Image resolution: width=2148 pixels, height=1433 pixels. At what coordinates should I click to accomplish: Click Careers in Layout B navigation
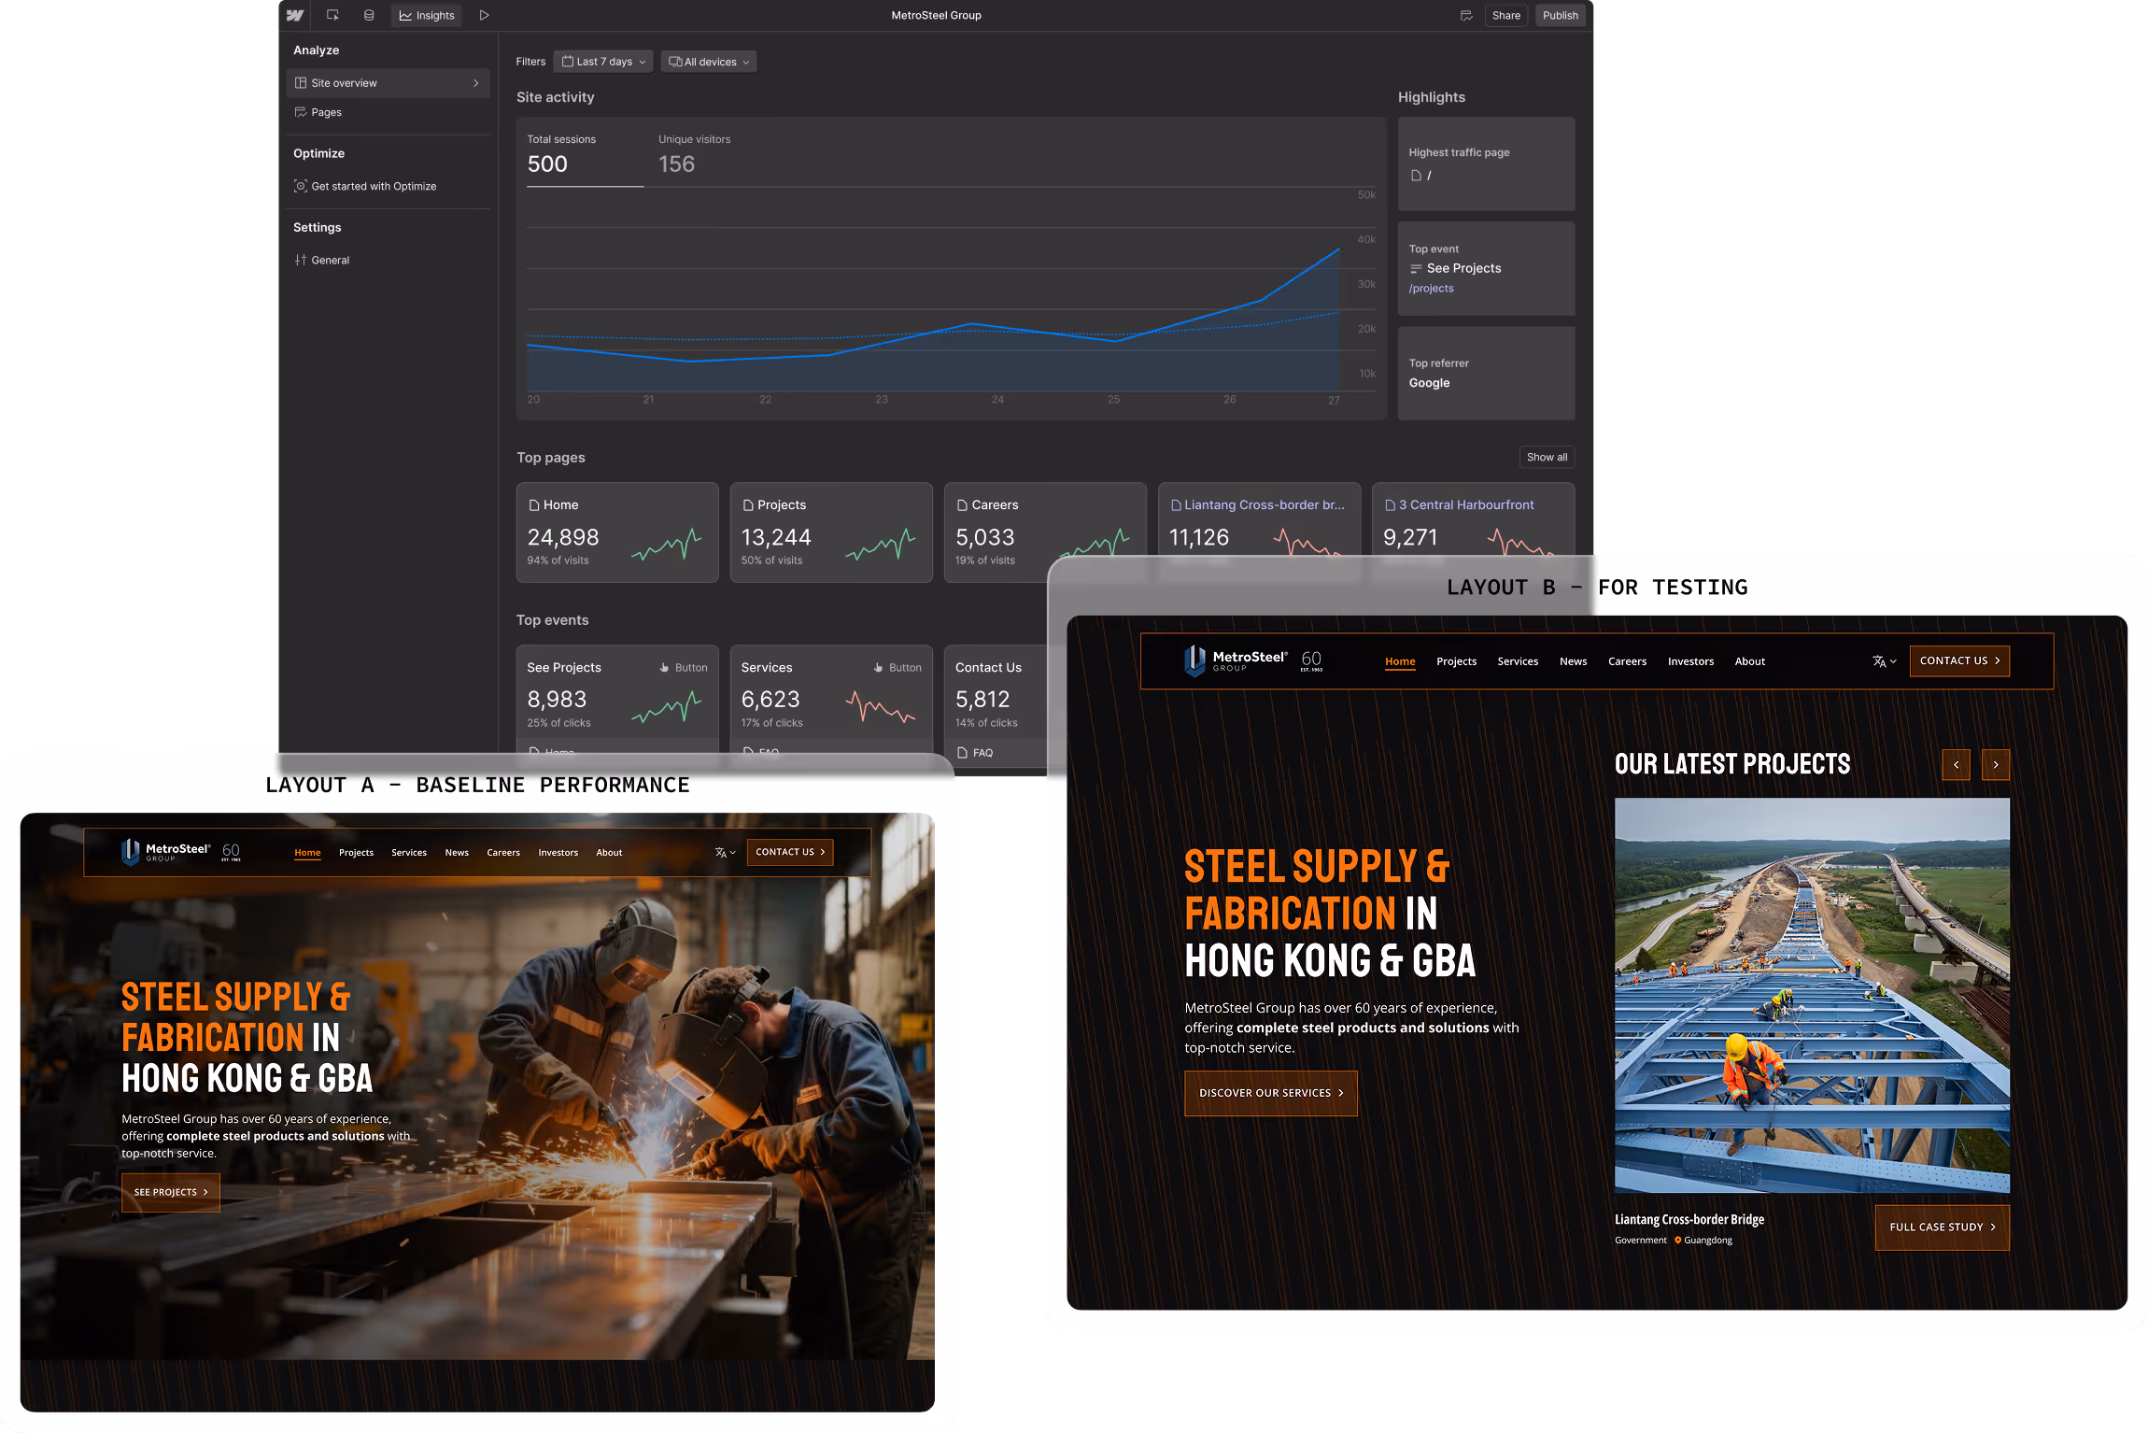pos(1627,661)
